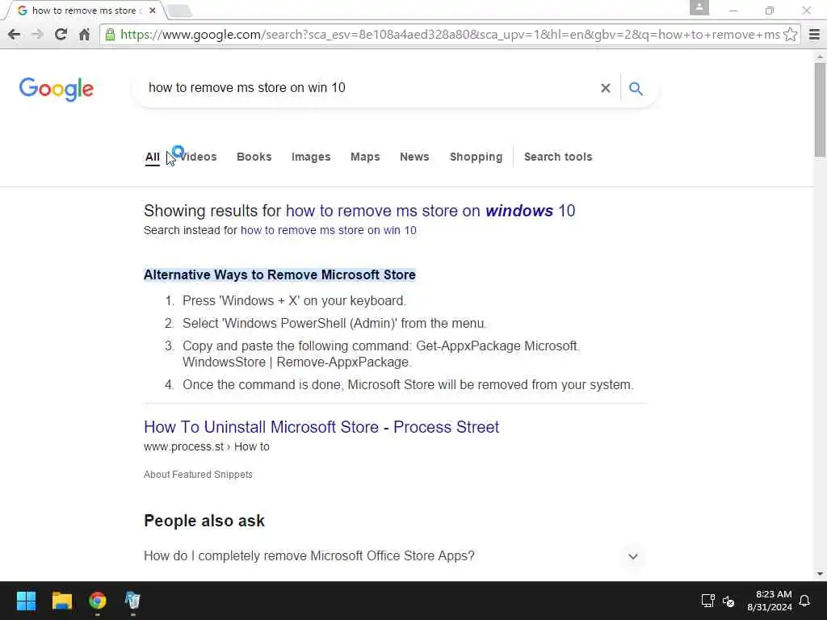Click step text "Press 'Windows + X' on your keyboard"
This screenshot has height=620, width=827.
click(294, 301)
